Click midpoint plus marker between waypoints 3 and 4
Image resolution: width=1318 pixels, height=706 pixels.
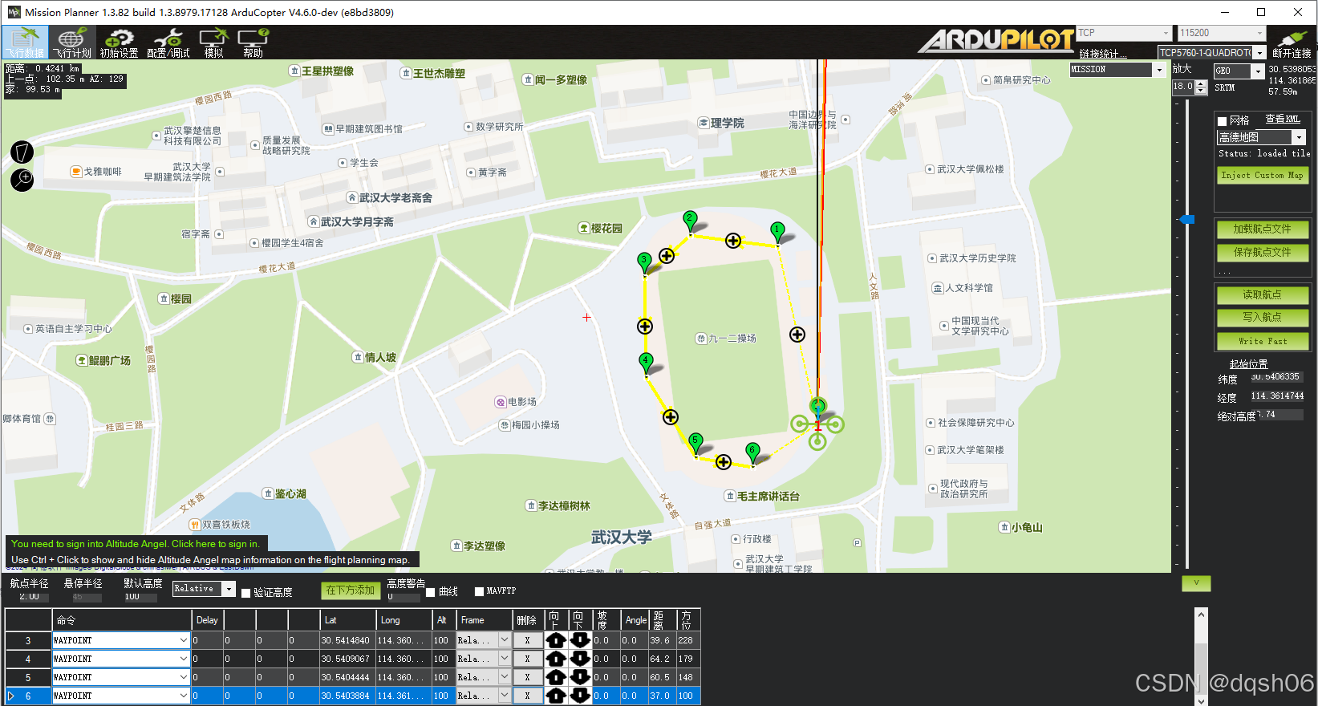[645, 327]
